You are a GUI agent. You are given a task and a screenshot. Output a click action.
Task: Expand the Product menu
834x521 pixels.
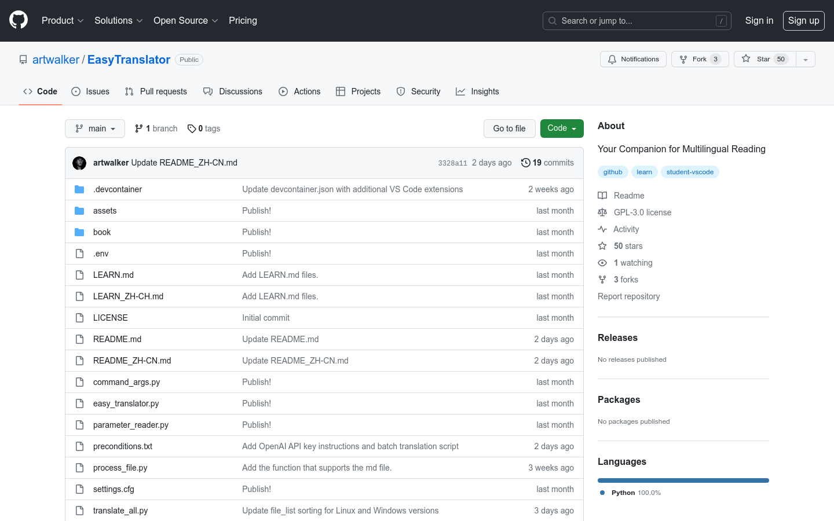tap(63, 20)
